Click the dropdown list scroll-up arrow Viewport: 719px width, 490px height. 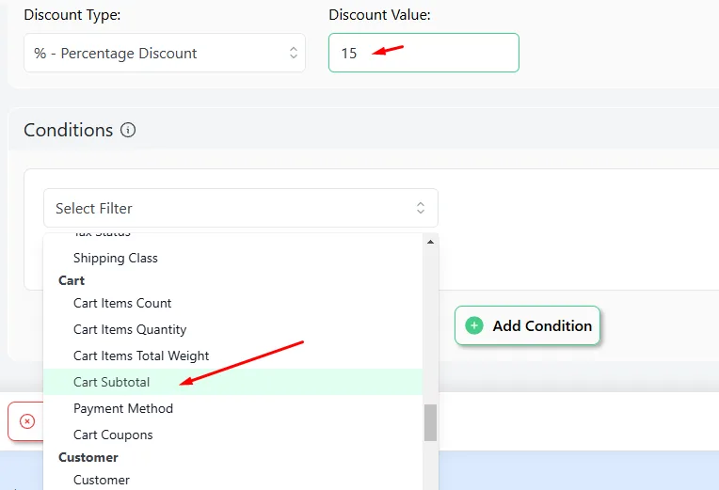(x=430, y=242)
